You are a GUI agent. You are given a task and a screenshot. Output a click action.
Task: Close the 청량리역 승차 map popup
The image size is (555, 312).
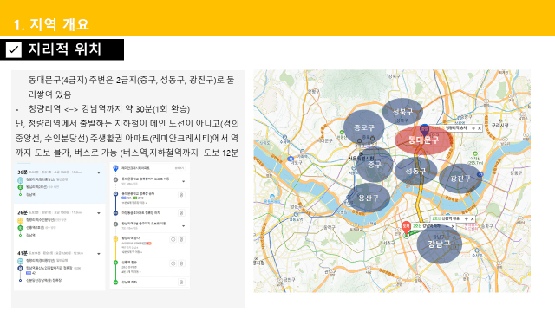[x=480, y=128]
